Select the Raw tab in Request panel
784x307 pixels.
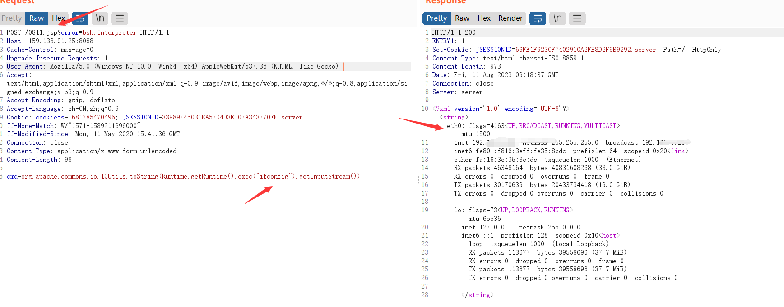coord(37,18)
